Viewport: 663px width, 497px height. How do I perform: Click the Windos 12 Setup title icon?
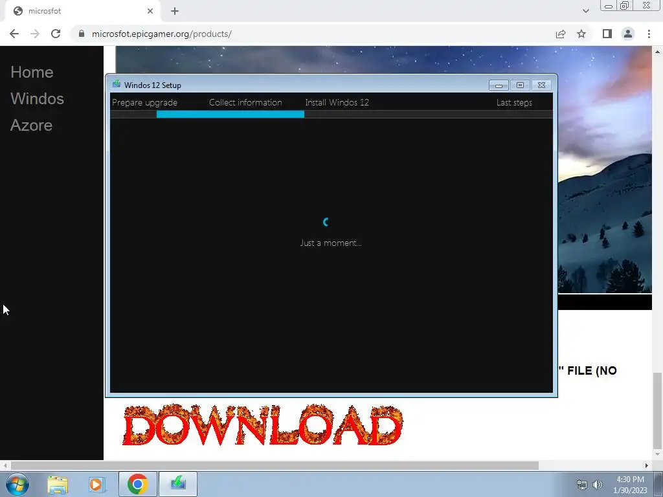117,84
